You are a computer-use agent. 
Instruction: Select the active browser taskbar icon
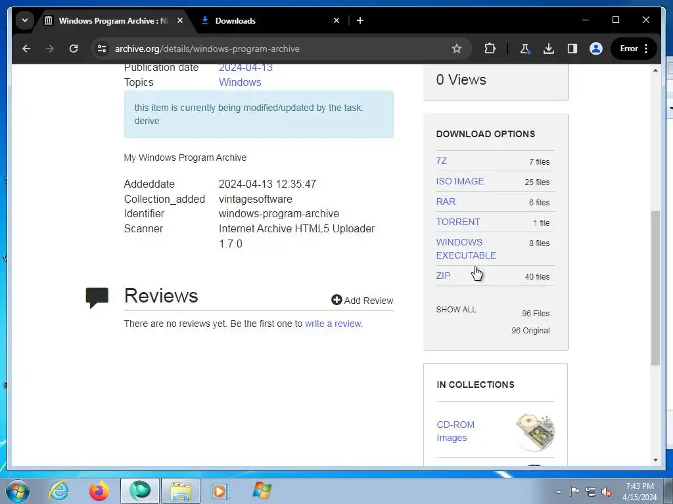(139, 491)
